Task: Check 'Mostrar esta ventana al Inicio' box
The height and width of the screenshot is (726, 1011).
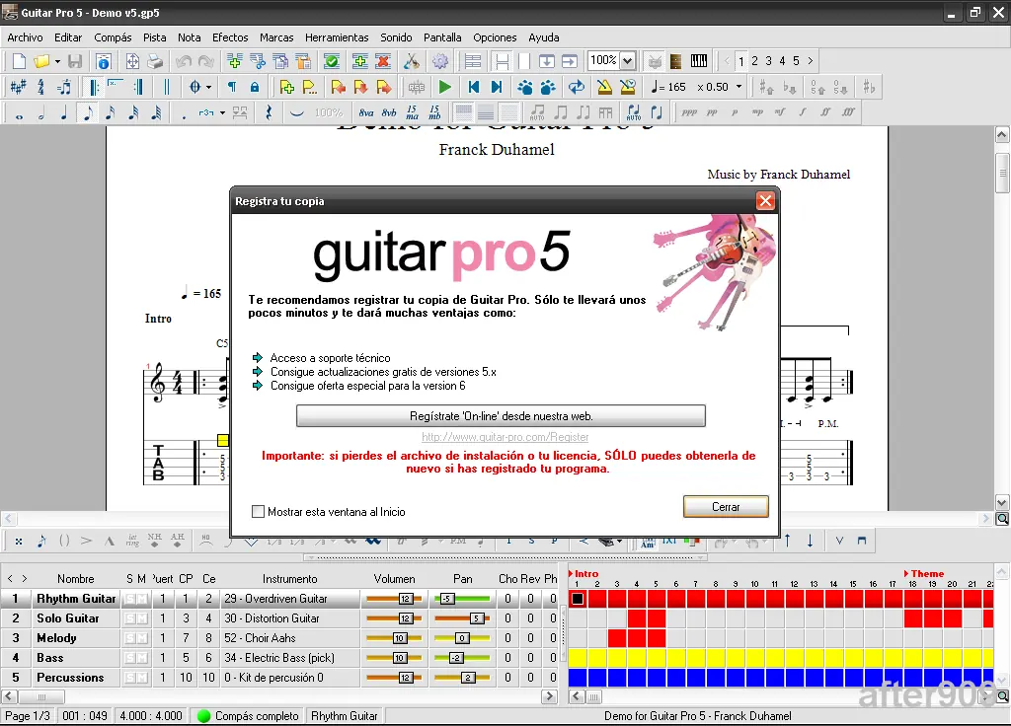Action: (259, 512)
